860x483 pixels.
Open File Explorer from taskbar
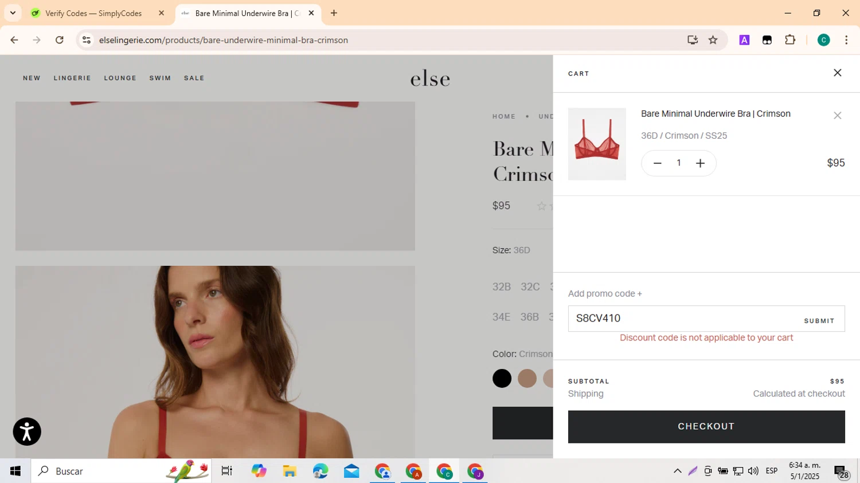[290, 471]
